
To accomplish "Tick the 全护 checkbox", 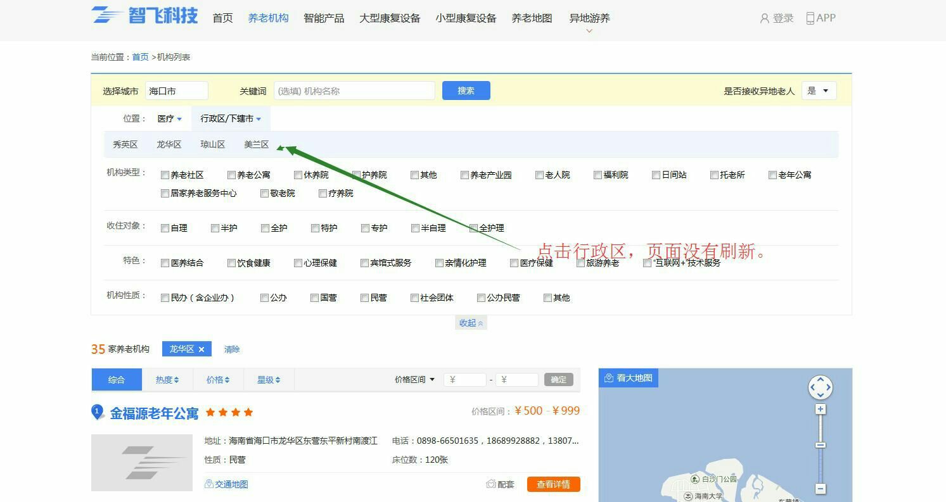I will point(265,229).
